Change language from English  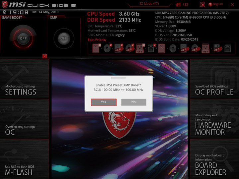pos(216,4)
